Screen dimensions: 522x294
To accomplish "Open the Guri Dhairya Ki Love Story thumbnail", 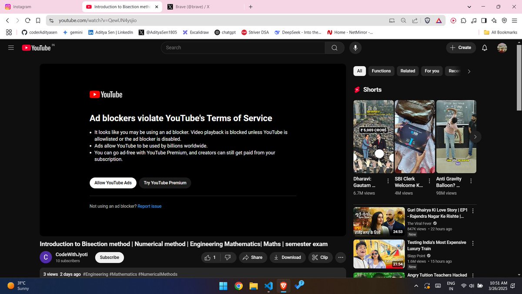I will coord(378,221).
